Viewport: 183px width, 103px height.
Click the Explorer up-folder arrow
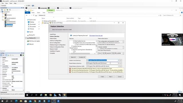click(34, 15)
